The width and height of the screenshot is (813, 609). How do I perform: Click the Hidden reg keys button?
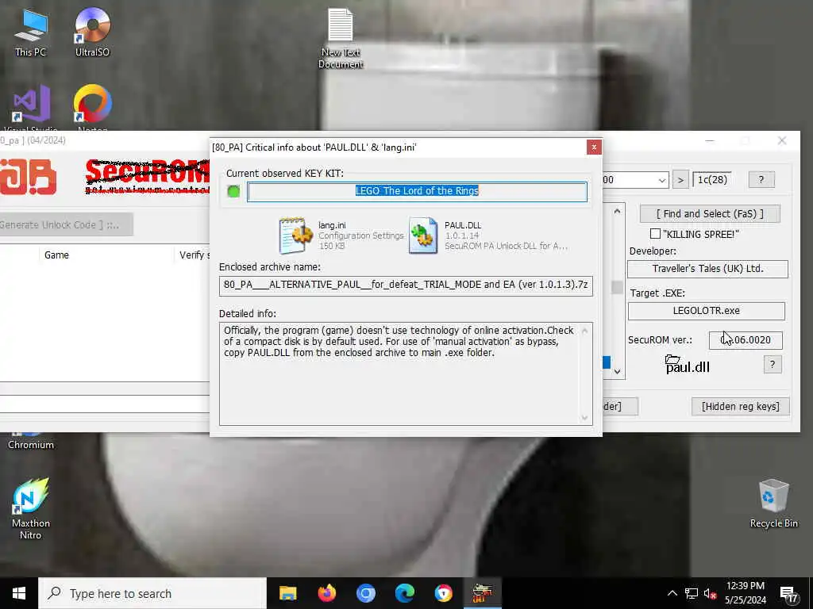(x=741, y=407)
